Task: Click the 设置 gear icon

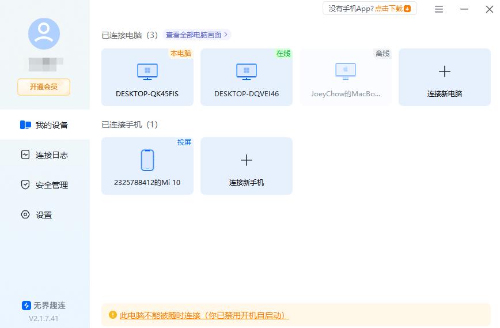Action: click(25, 214)
